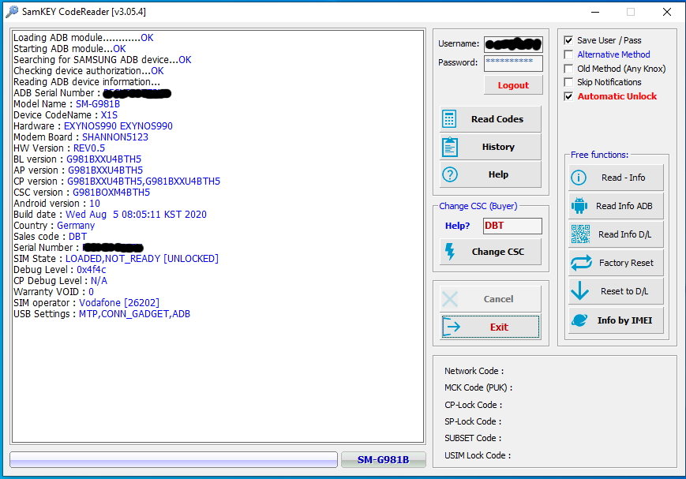
Task: Click the MCK Code (PUK) label
Action: (x=478, y=387)
